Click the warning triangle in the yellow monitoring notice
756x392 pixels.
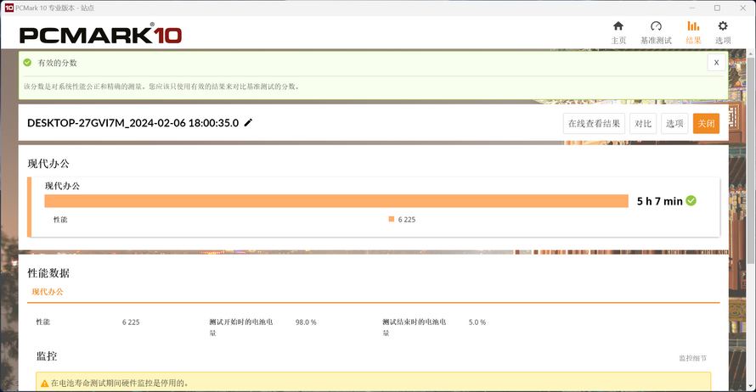(44, 384)
